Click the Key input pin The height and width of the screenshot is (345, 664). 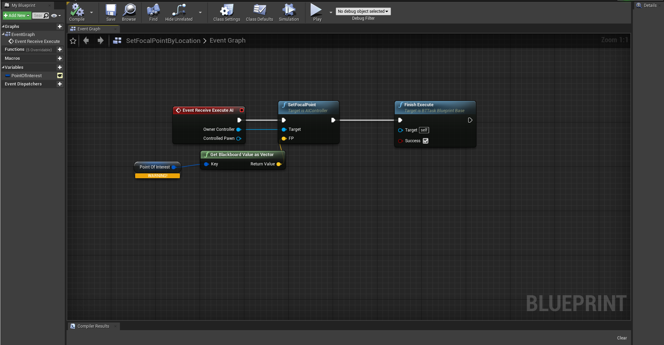pos(206,164)
